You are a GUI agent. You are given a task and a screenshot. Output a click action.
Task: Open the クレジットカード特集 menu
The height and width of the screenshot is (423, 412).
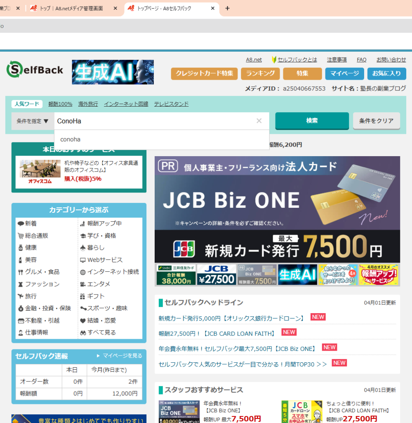[x=205, y=74]
